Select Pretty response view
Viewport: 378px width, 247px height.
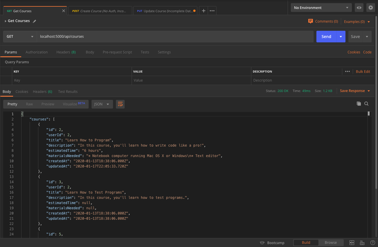point(12,104)
